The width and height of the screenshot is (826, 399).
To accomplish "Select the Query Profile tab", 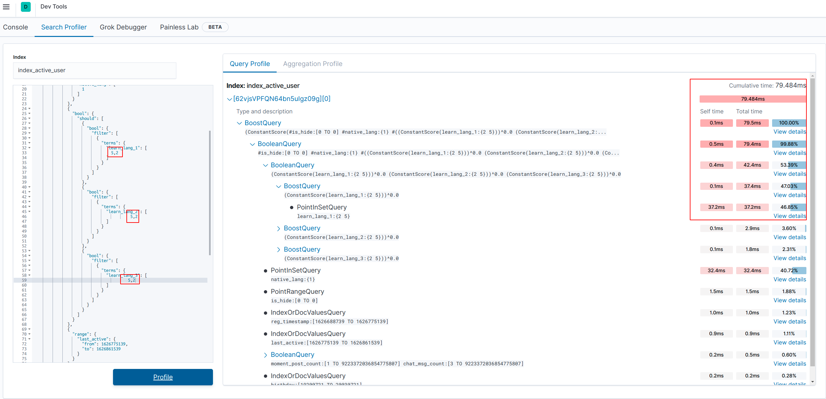I will pos(250,63).
